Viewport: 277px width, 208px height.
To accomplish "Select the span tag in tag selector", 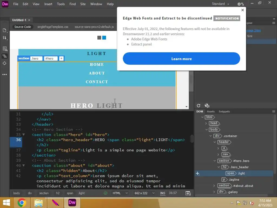I will click(x=70, y=193).
